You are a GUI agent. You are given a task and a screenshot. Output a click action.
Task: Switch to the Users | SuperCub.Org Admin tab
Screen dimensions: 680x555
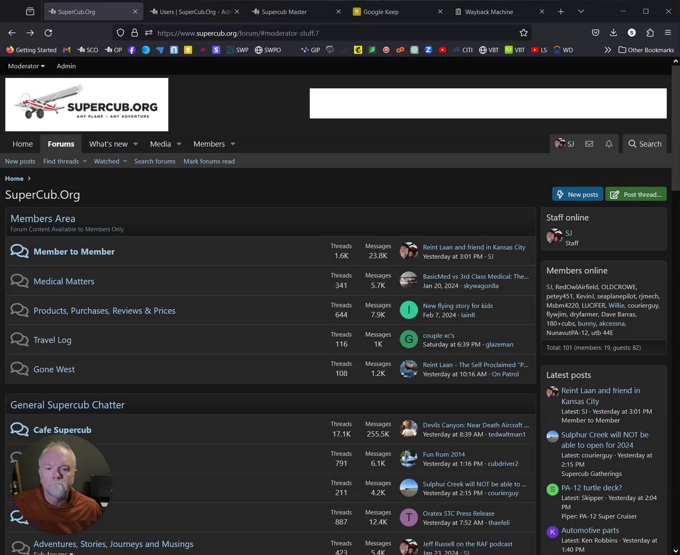click(194, 12)
